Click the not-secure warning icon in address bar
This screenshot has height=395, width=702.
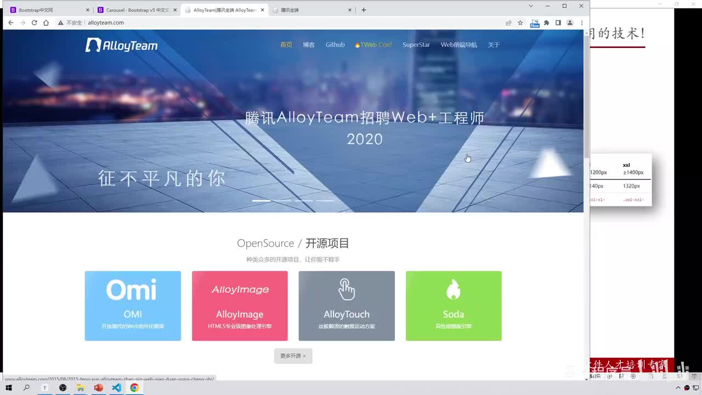coord(61,22)
